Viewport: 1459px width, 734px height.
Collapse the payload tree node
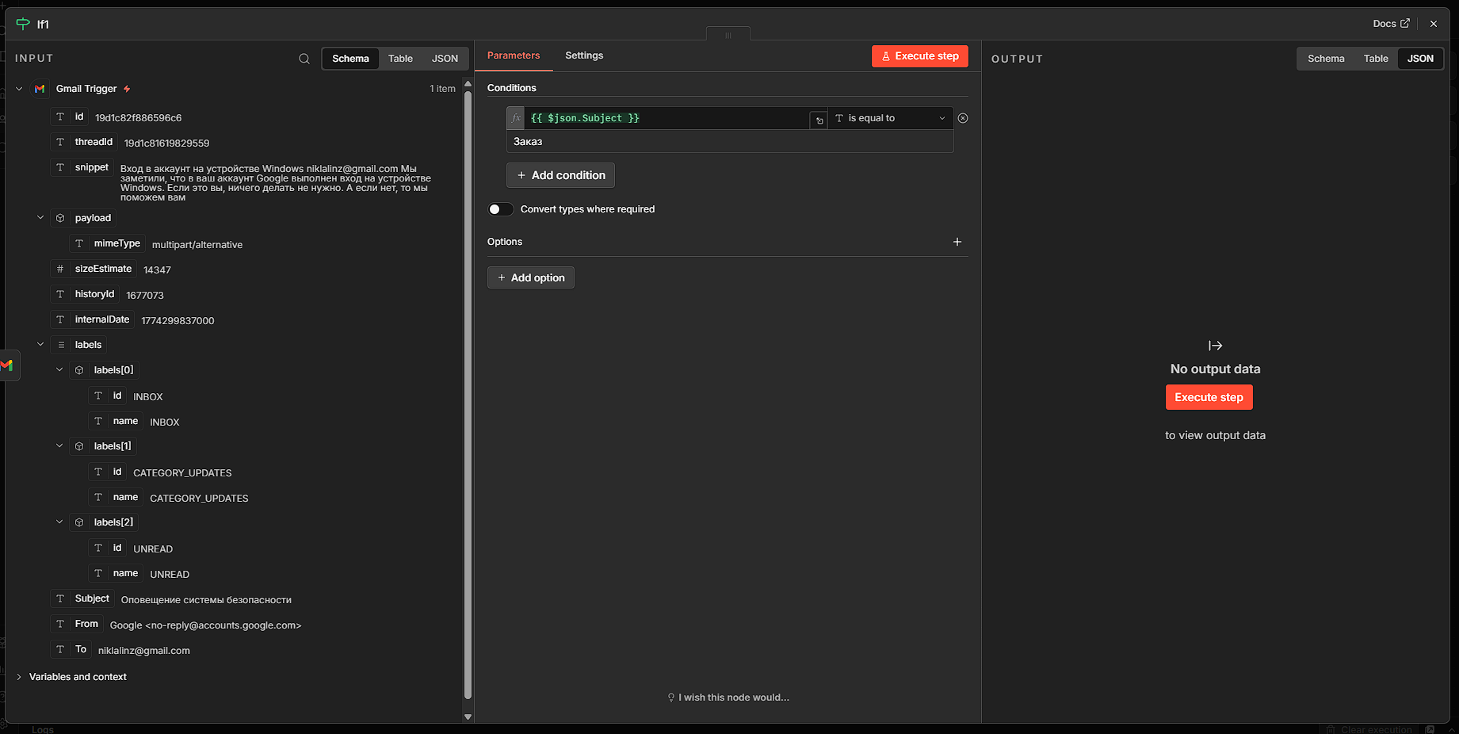(40, 218)
